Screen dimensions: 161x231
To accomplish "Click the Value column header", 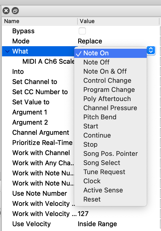I will point(87,21).
